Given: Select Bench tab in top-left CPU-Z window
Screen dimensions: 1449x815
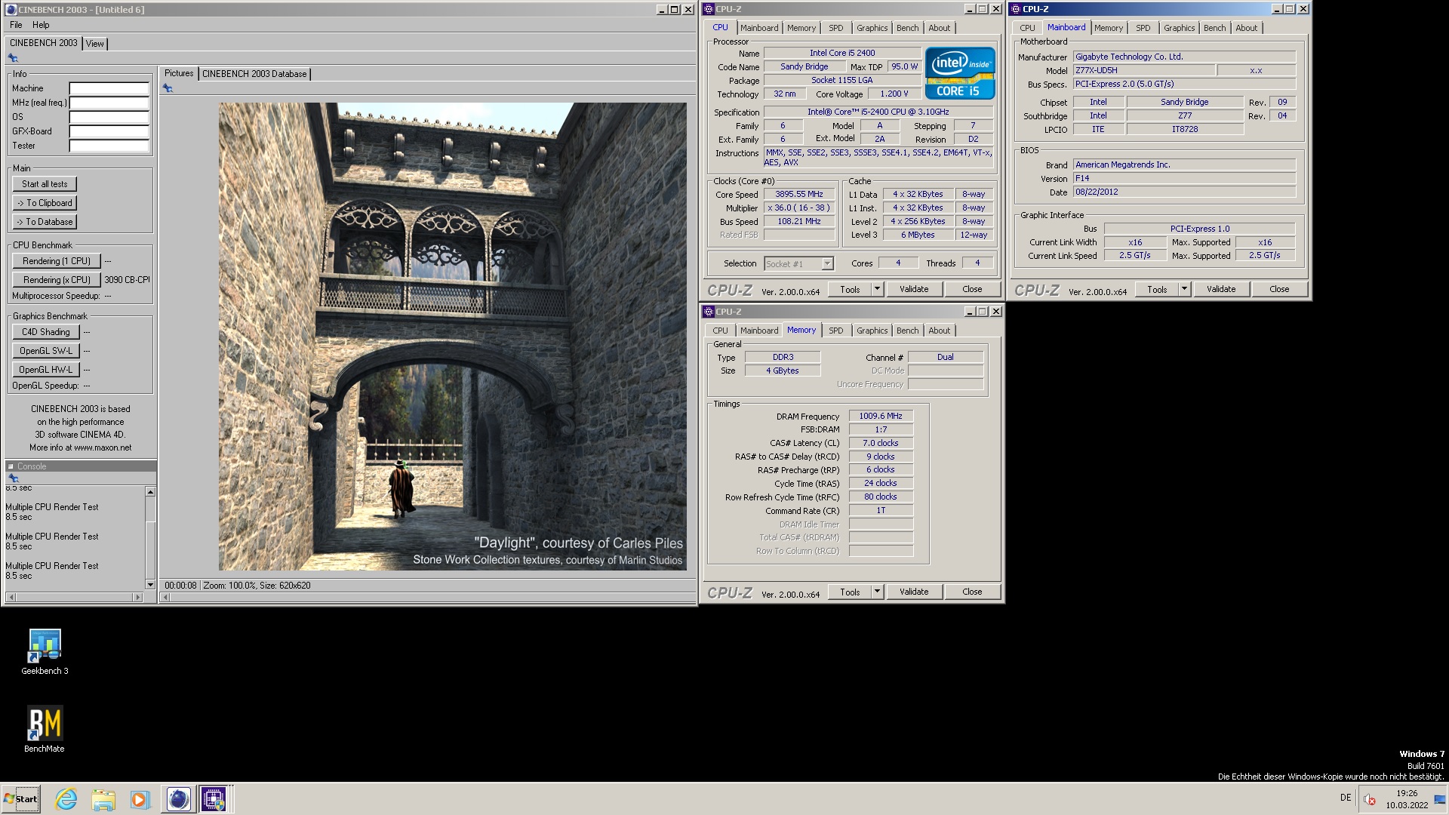Looking at the screenshot, I should pyautogui.click(x=907, y=28).
